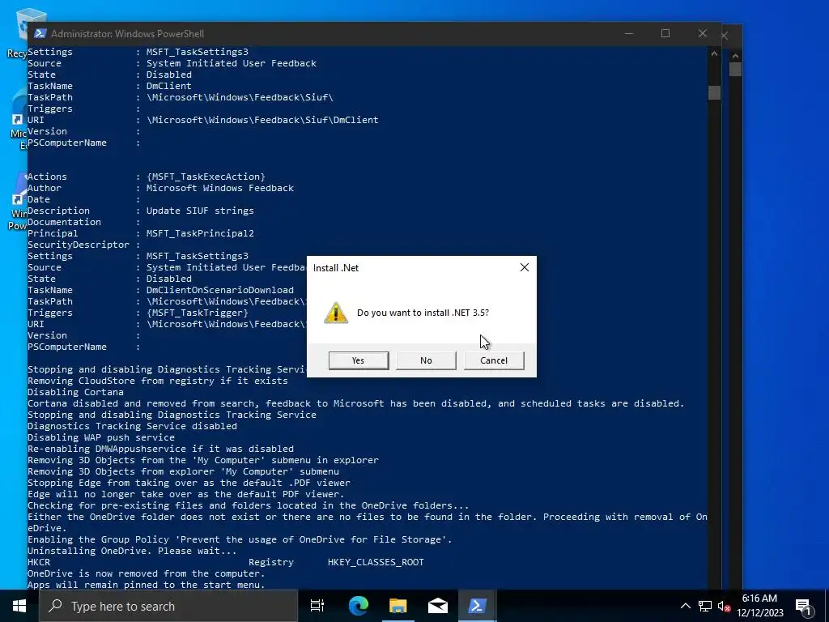Click the PowerShell icon in the title bar
The height and width of the screenshot is (622, 829).
[40, 33]
